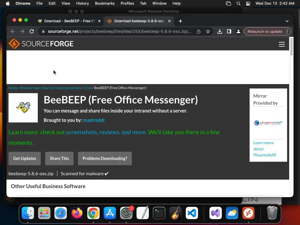Click the browser back arrow

coord(13,31)
